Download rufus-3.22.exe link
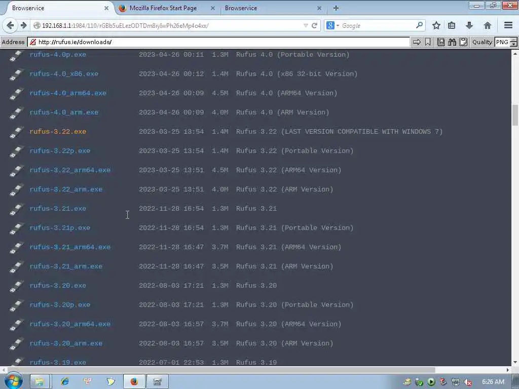Viewport: 519px width, 389px height. 58,132
